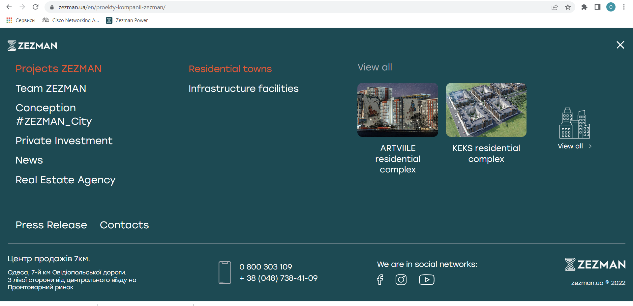
Task: Open the browser extensions puzzle icon
Action: (584, 7)
